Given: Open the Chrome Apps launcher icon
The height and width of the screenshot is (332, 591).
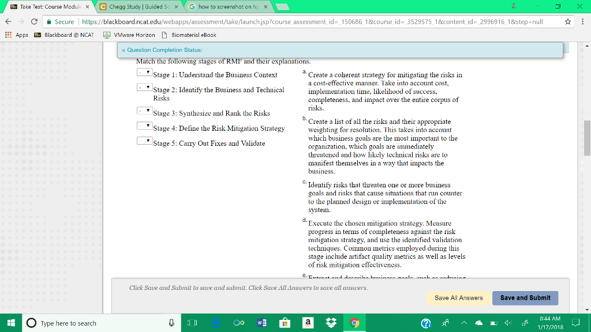Looking at the screenshot, I should click(x=8, y=33).
